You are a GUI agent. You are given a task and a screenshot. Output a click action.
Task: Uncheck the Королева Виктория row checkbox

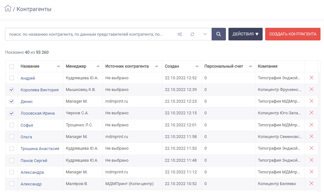12,90
